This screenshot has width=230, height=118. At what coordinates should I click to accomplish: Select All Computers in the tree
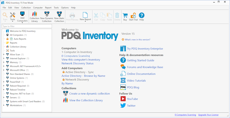(17, 35)
